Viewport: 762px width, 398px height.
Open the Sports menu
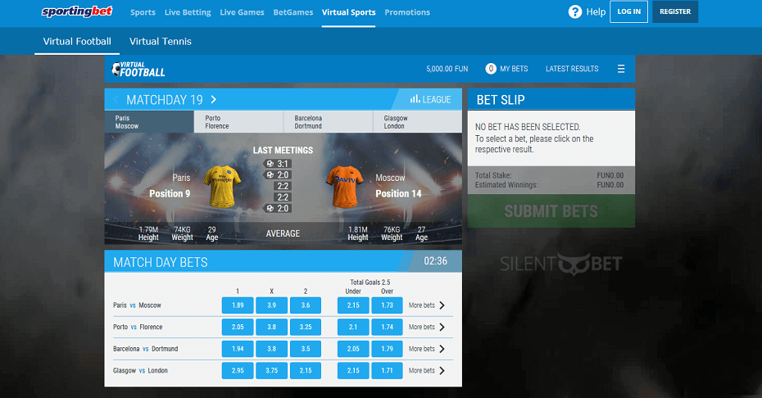(143, 12)
